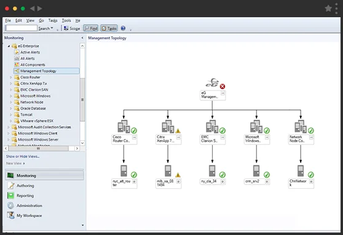Image resolution: width=343 pixels, height=235 pixels.
Task: Collapse the eG Management node box
Action: [223, 94]
